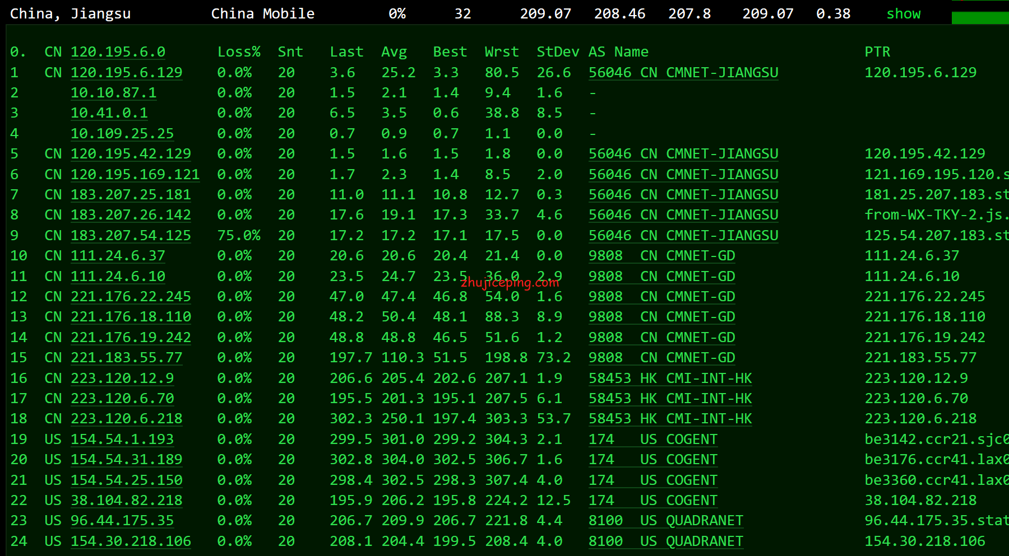Open IP link 183.207.26.142
This screenshot has height=556, width=1009.
(x=131, y=214)
